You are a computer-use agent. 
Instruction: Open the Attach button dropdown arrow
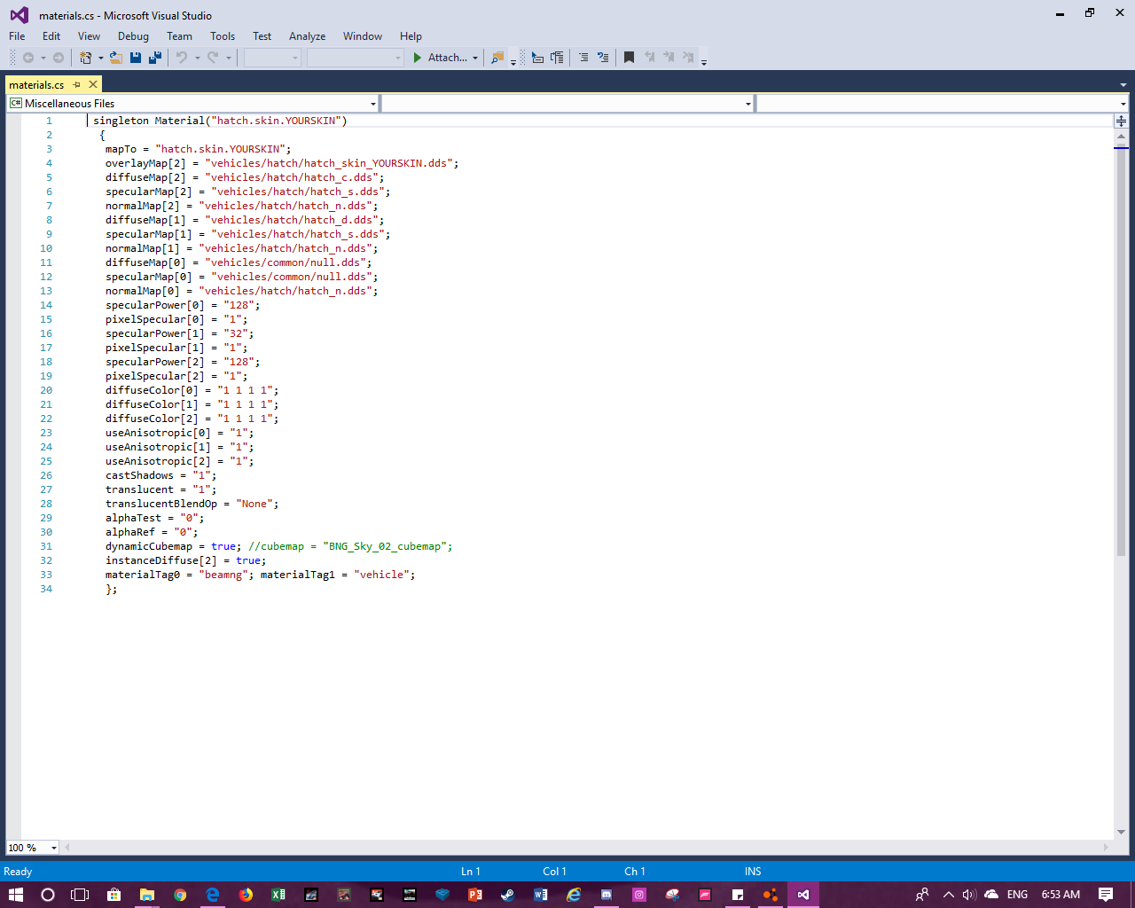[475, 58]
